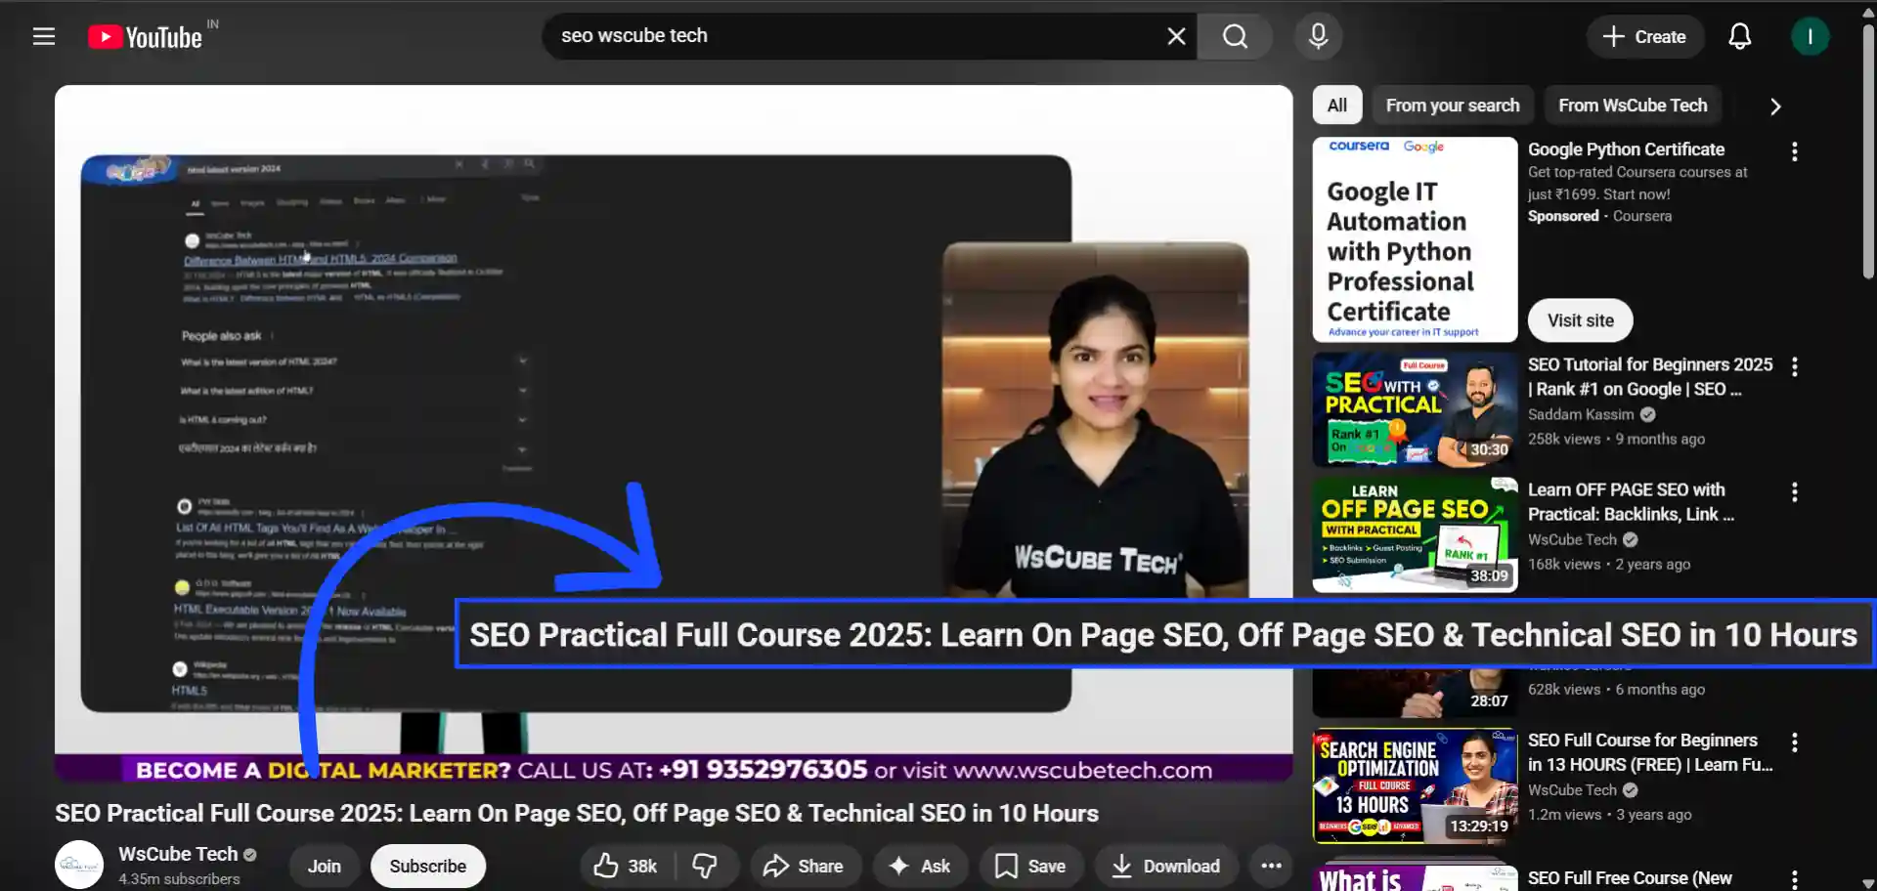The width and height of the screenshot is (1877, 891).
Task: Go to YouTube home via logo
Action: click(146, 37)
